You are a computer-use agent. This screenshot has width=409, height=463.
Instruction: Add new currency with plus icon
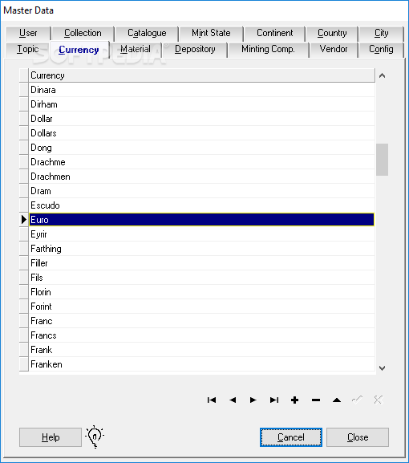[x=294, y=400]
